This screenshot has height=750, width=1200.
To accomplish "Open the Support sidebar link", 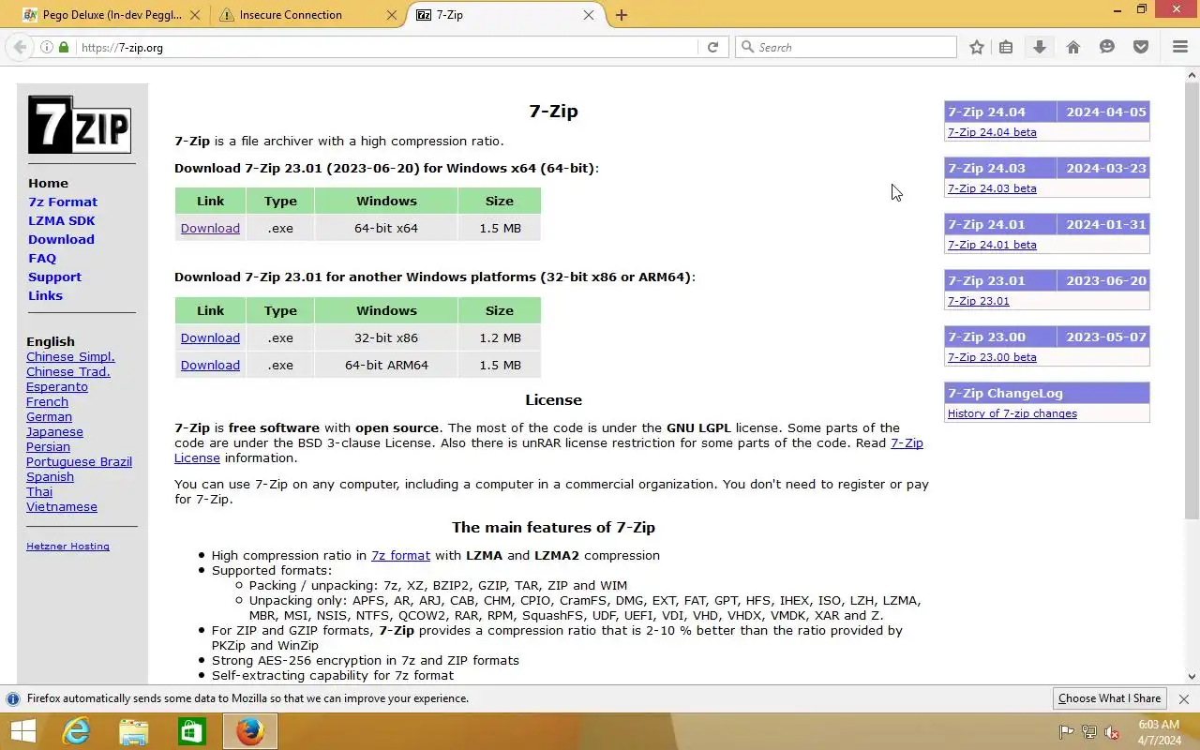I will pos(54,277).
